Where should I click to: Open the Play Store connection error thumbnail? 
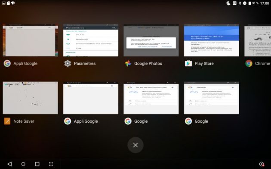coord(212,40)
